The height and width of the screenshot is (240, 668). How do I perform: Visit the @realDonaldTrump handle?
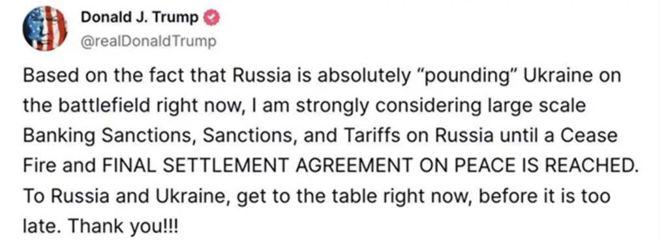149,42
